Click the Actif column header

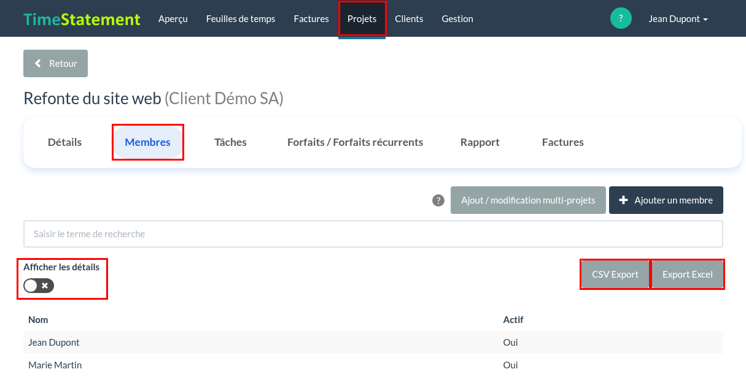tap(513, 320)
